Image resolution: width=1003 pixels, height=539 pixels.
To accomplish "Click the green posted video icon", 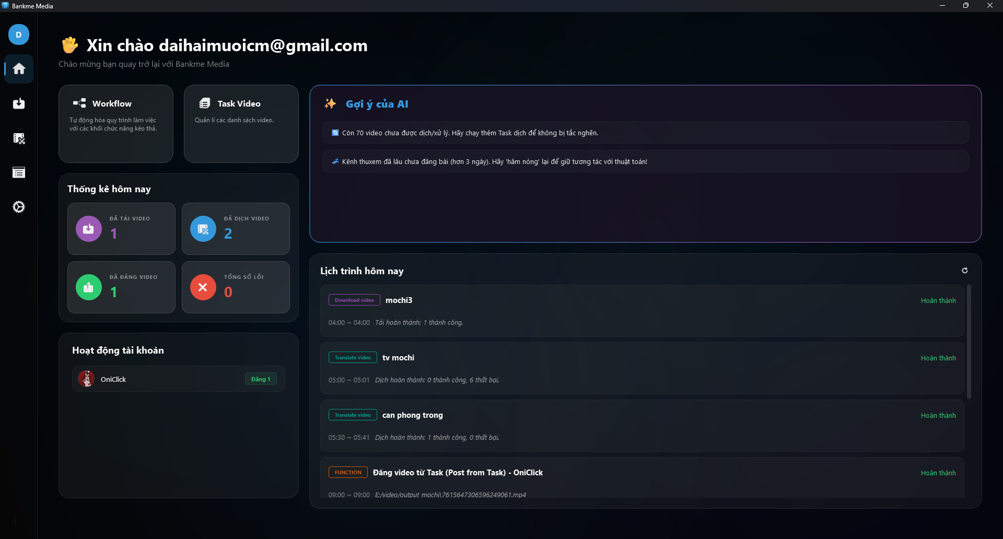I will (89, 287).
